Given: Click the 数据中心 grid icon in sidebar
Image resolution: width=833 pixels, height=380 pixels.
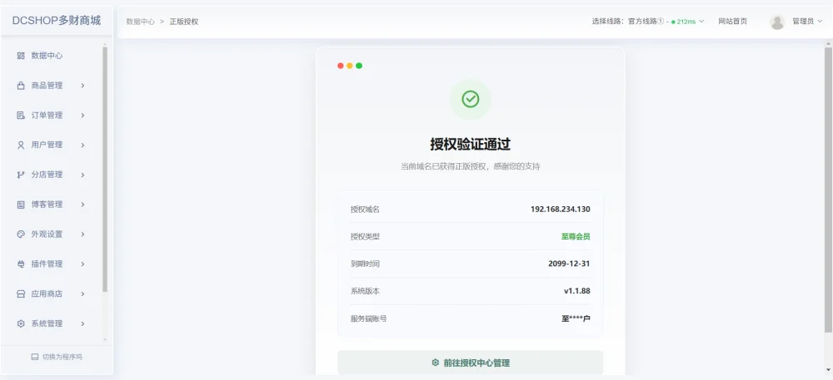Looking at the screenshot, I should coord(21,56).
